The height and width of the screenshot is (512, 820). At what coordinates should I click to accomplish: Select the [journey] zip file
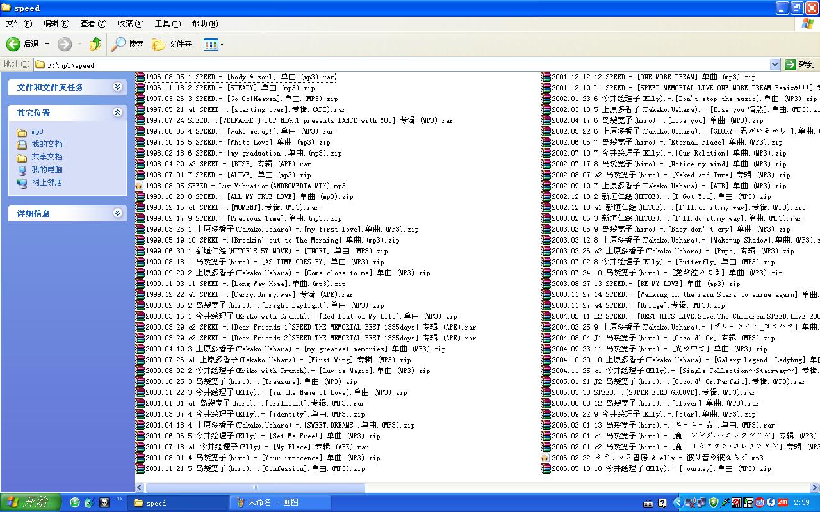tap(661, 468)
